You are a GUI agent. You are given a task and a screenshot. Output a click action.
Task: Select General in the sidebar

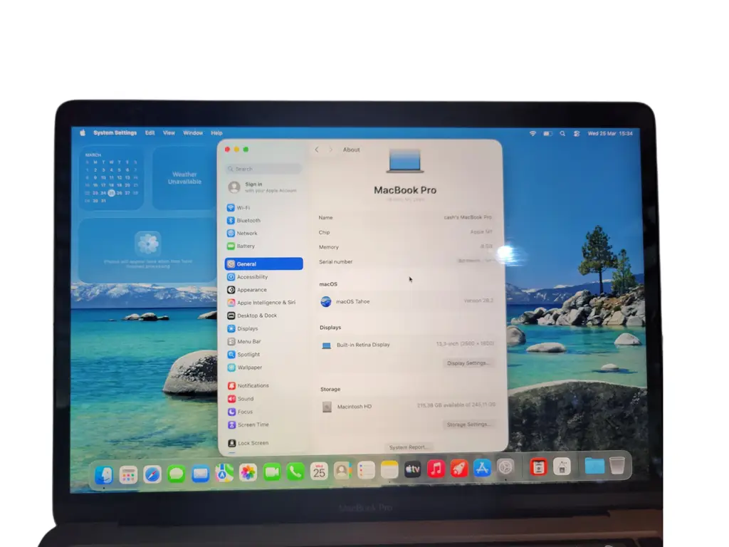(263, 264)
